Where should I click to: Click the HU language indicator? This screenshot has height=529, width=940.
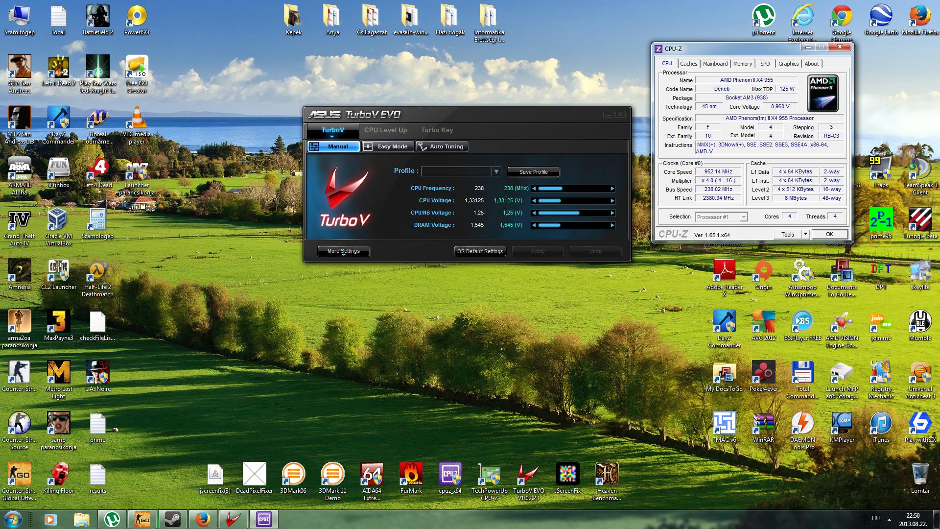coord(876,518)
